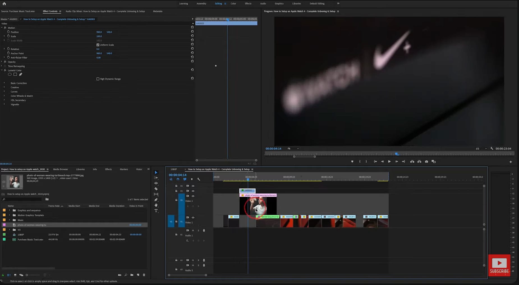
Task: Enable High Dynamic Range checkbox
Action: (x=98, y=79)
